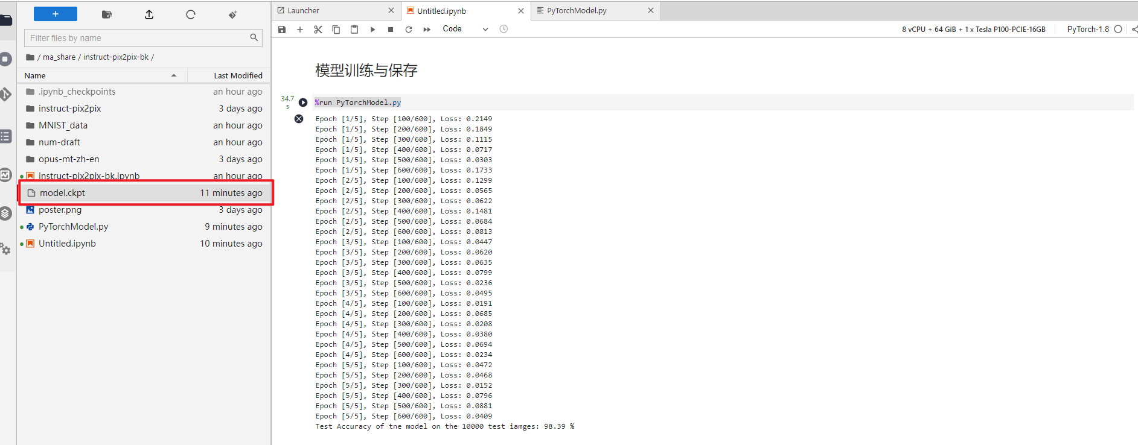
Task: Open the running kernels sidebar panel
Action: [x=5, y=59]
